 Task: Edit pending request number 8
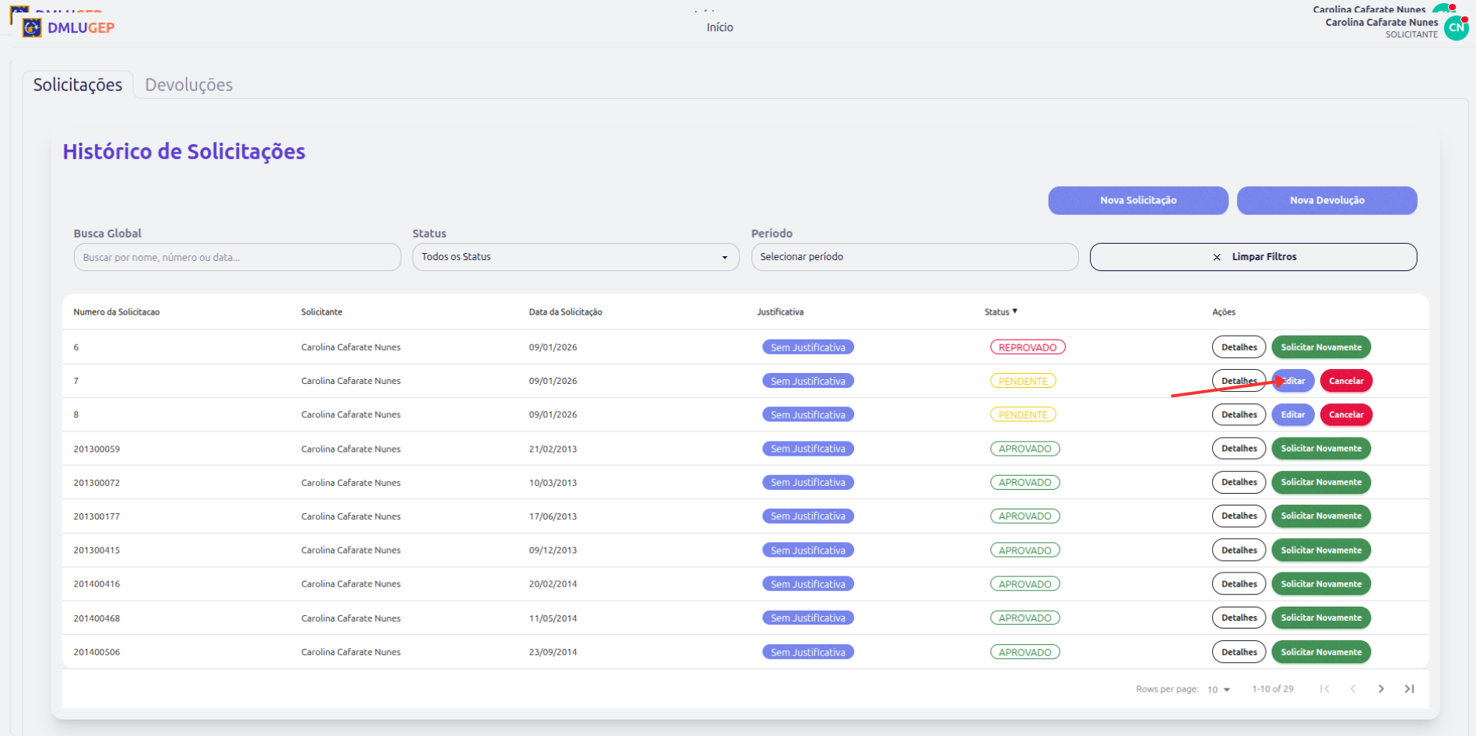click(x=1292, y=415)
